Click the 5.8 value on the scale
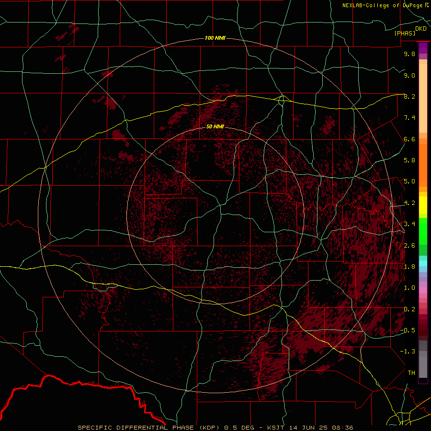The width and height of the screenshot is (431, 431). tap(409, 160)
